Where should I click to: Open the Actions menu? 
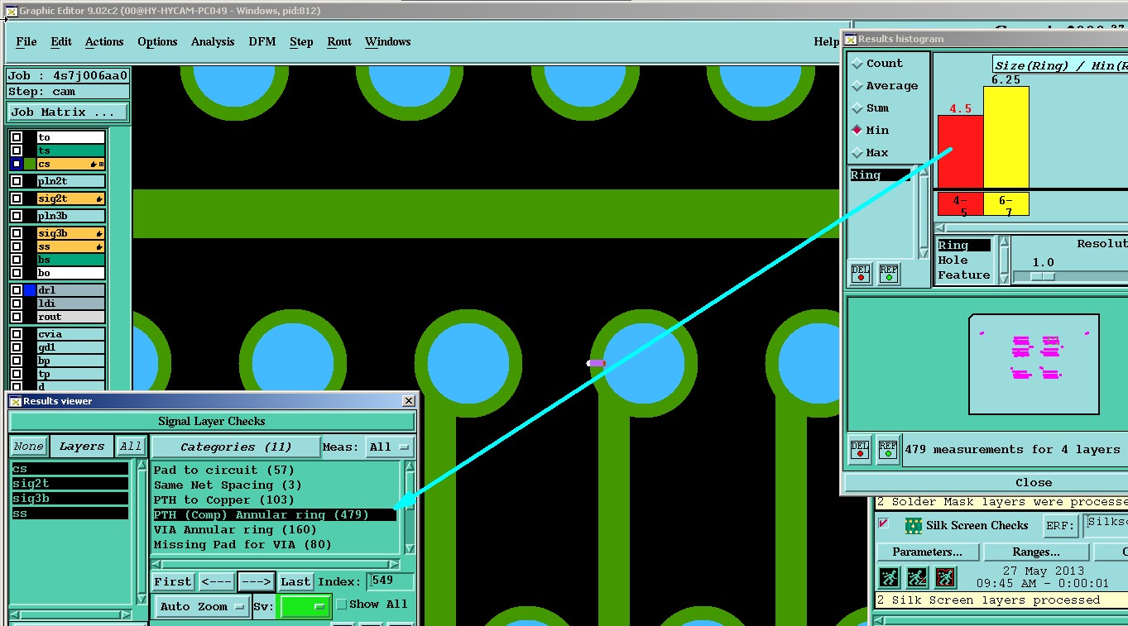[104, 42]
